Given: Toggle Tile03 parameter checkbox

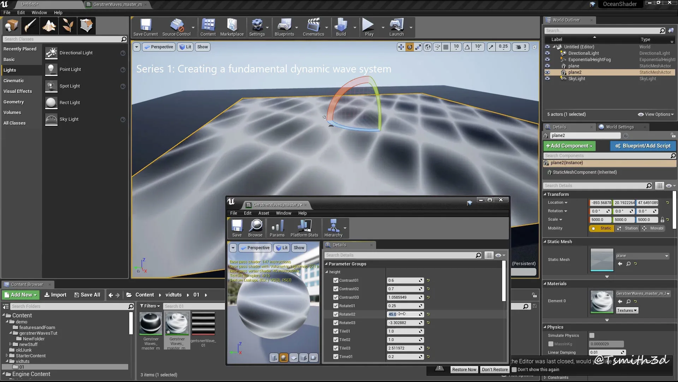Looking at the screenshot, I should 336,348.
